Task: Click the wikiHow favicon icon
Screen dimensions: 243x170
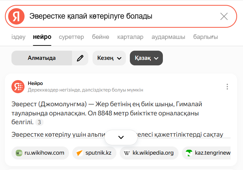Action: pos(19,153)
